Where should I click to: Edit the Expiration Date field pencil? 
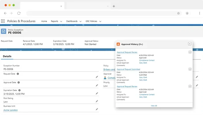(x=97, y=93)
